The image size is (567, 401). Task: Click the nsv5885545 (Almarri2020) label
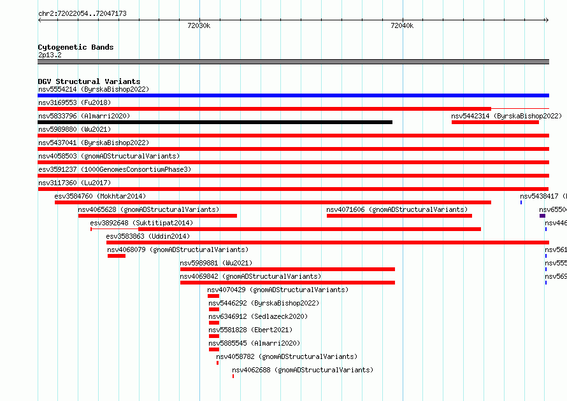(x=255, y=343)
